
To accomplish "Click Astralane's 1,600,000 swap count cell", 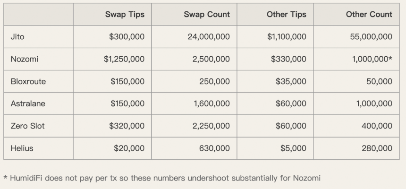I will pyautogui.click(x=211, y=103).
